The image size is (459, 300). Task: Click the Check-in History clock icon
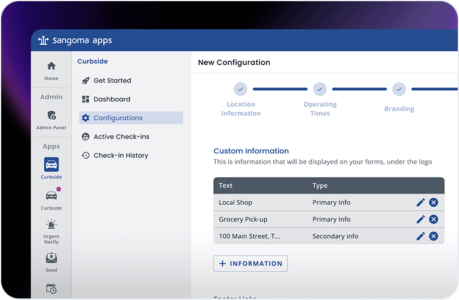[85, 156]
